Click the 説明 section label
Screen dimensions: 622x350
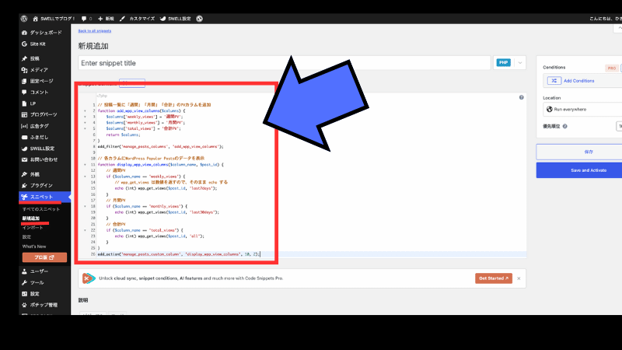pos(83,300)
